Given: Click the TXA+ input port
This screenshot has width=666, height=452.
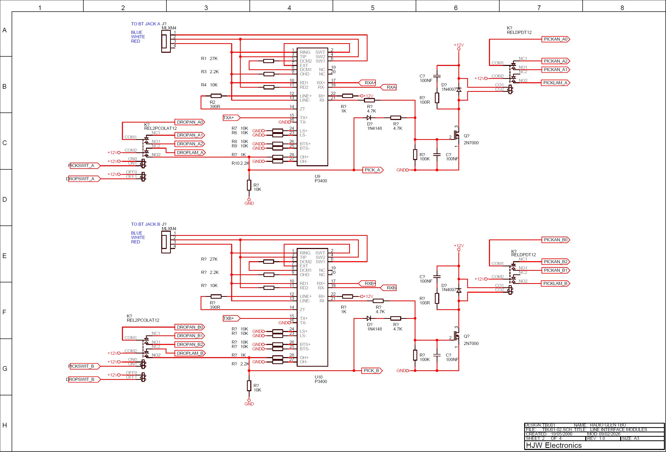Looking at the screenshot, I should point(231,118).
